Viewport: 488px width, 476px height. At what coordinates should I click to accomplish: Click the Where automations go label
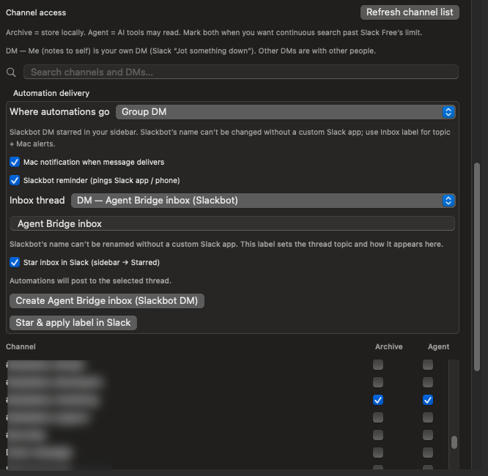tap(59, 112)
